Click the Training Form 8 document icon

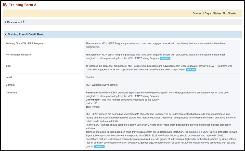[x=5, y=5]
